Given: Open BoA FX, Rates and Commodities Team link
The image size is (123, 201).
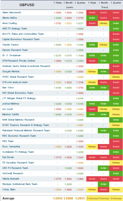Looking at the screenshot, I should click(x=23, y=34).
